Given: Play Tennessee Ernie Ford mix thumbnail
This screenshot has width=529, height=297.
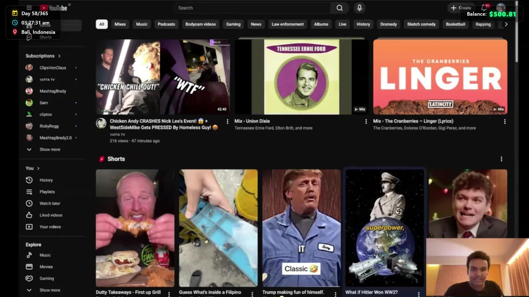Looking at the screenshot, I should coord(302,77).
